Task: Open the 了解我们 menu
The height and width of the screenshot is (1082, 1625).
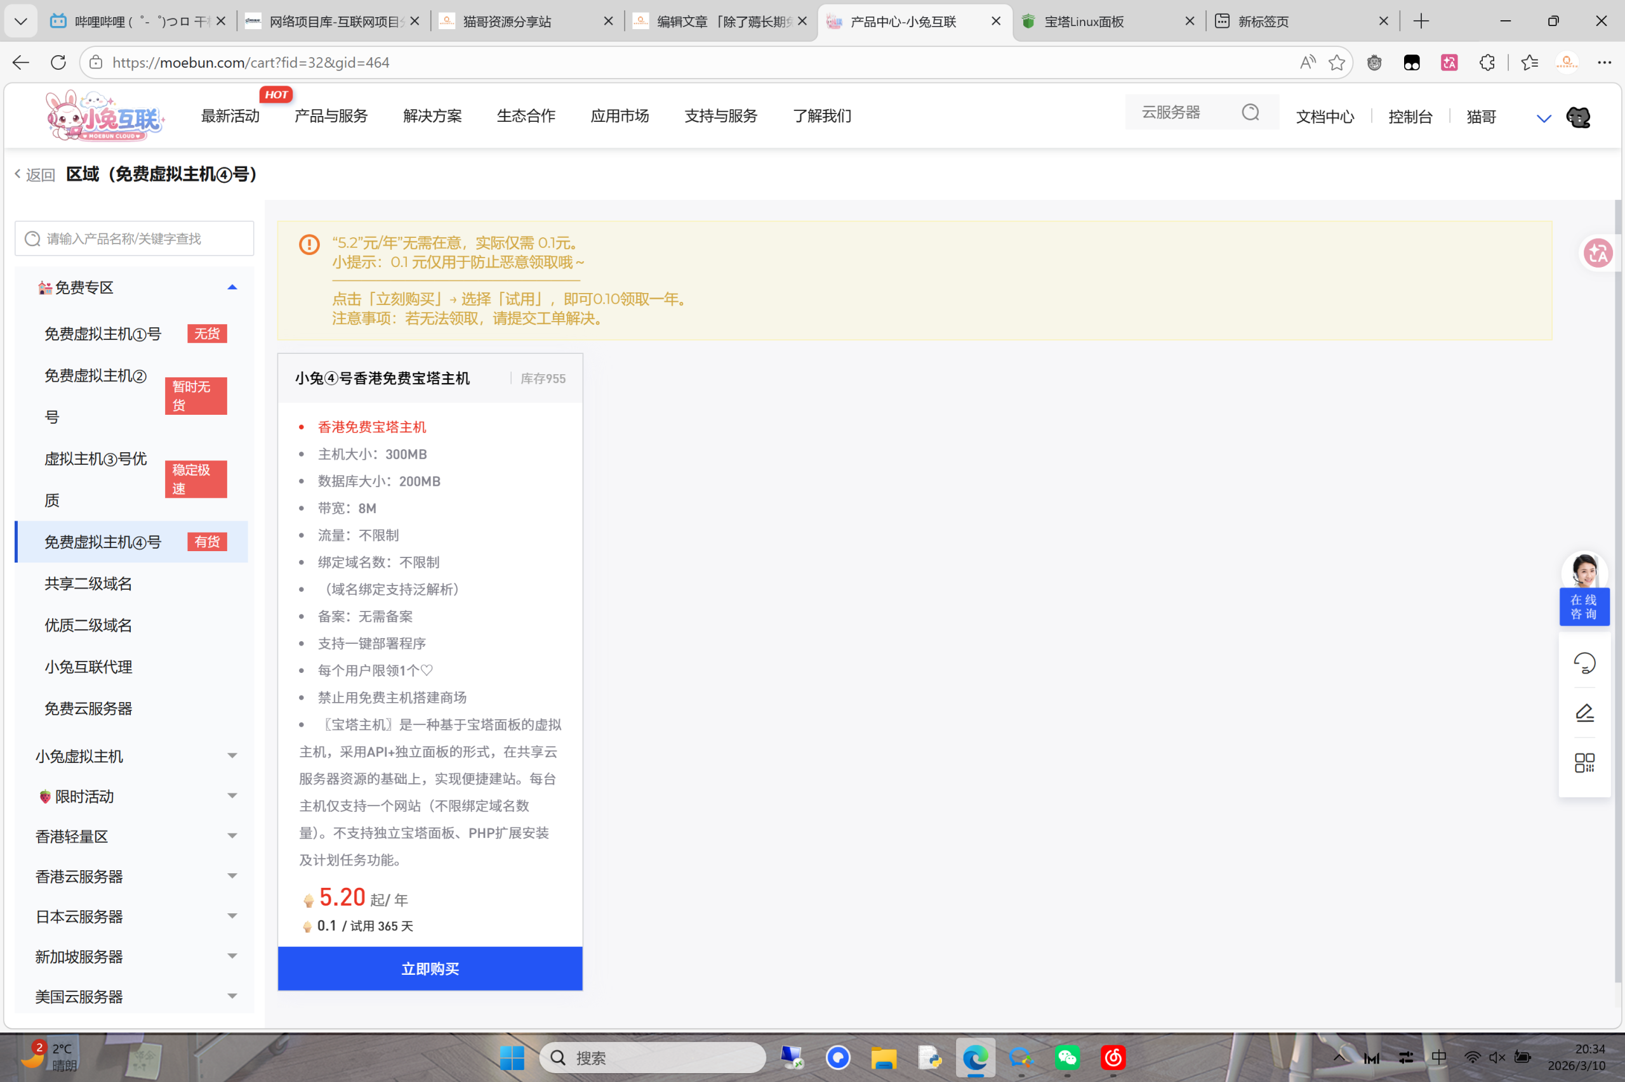Action: click(822, 116)
